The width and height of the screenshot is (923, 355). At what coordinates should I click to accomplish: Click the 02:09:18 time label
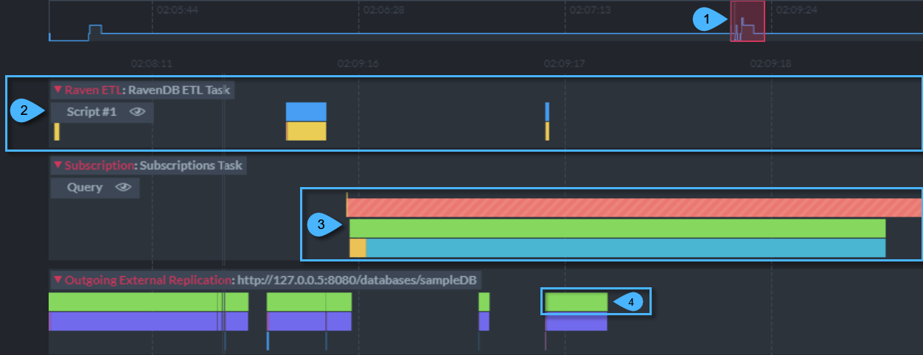[x=770, y=63]
